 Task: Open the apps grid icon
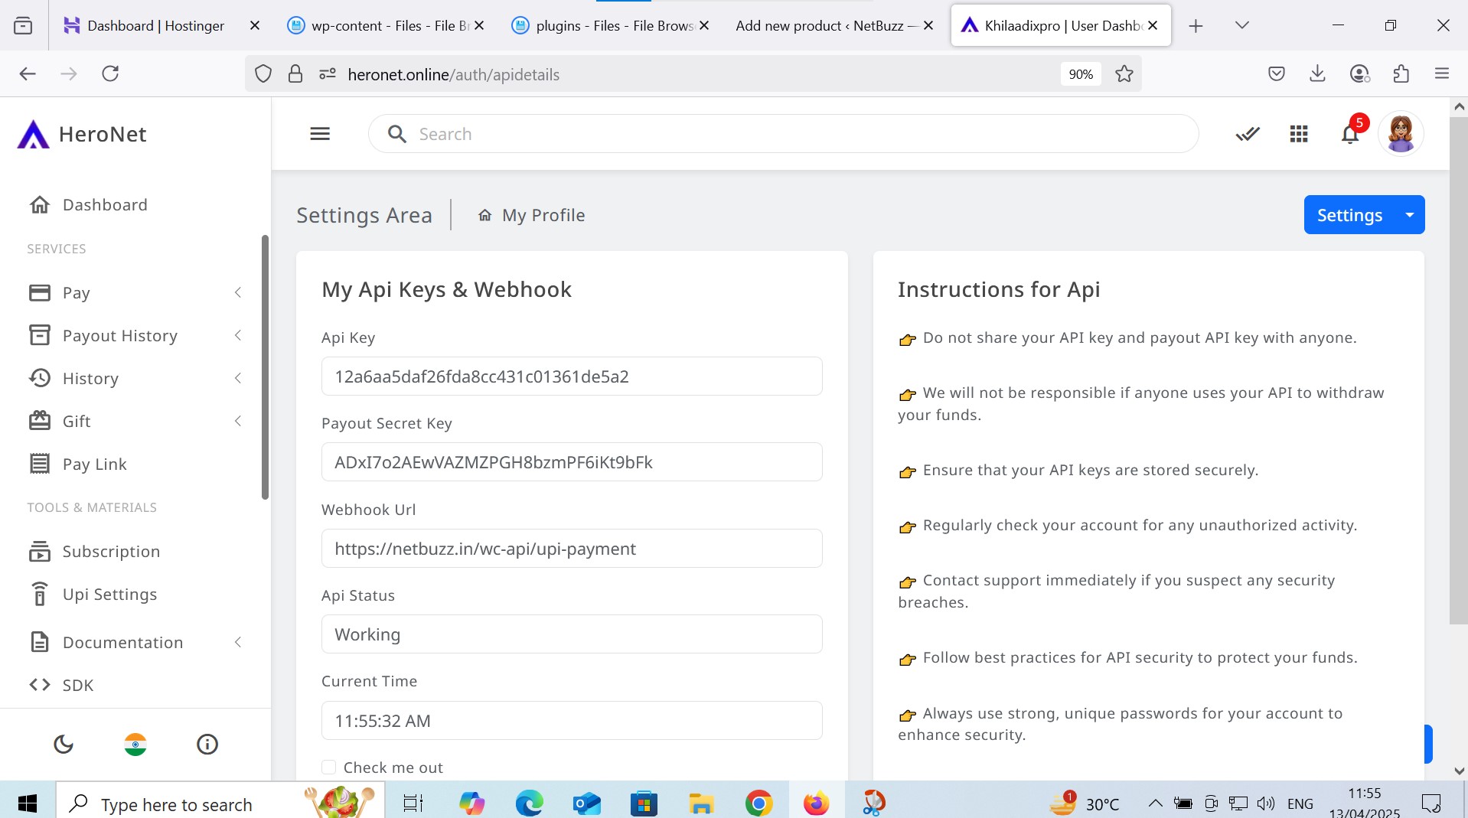click(x=1298, y=135)
